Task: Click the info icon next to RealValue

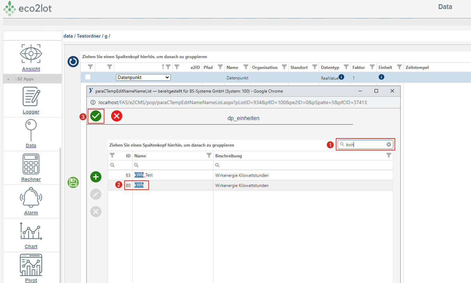Action: 342,77
